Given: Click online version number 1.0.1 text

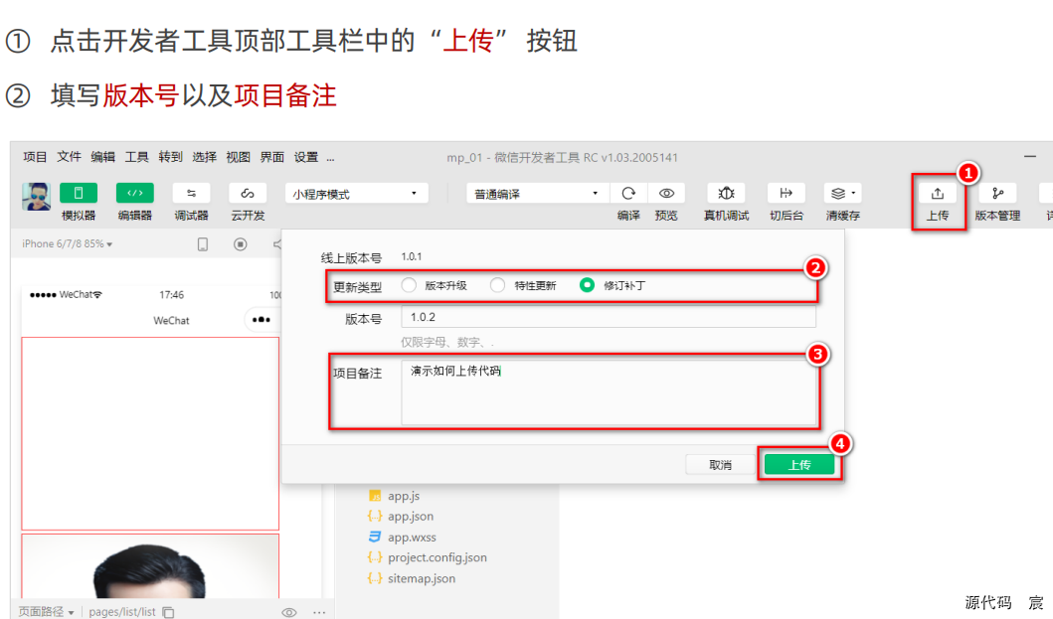Looking at the screenshot, I should 411,256.
